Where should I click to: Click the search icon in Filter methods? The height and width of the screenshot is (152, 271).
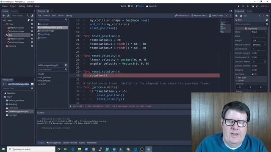click(66, 69)
